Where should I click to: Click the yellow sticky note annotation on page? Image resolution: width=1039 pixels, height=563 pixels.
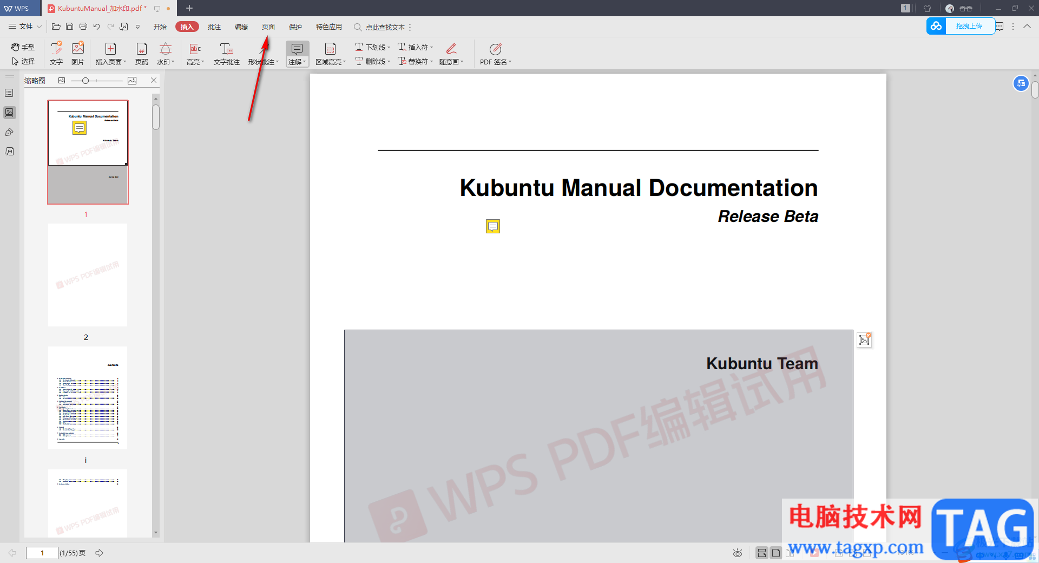493,226
